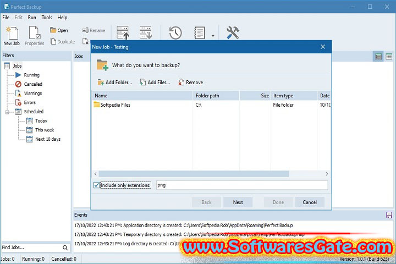Click Add Folder in the dialog

point(114,82)
